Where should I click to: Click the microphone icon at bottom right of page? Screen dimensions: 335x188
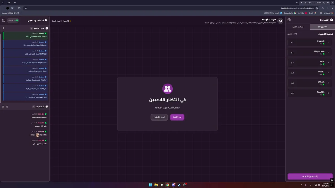(332, 180)
